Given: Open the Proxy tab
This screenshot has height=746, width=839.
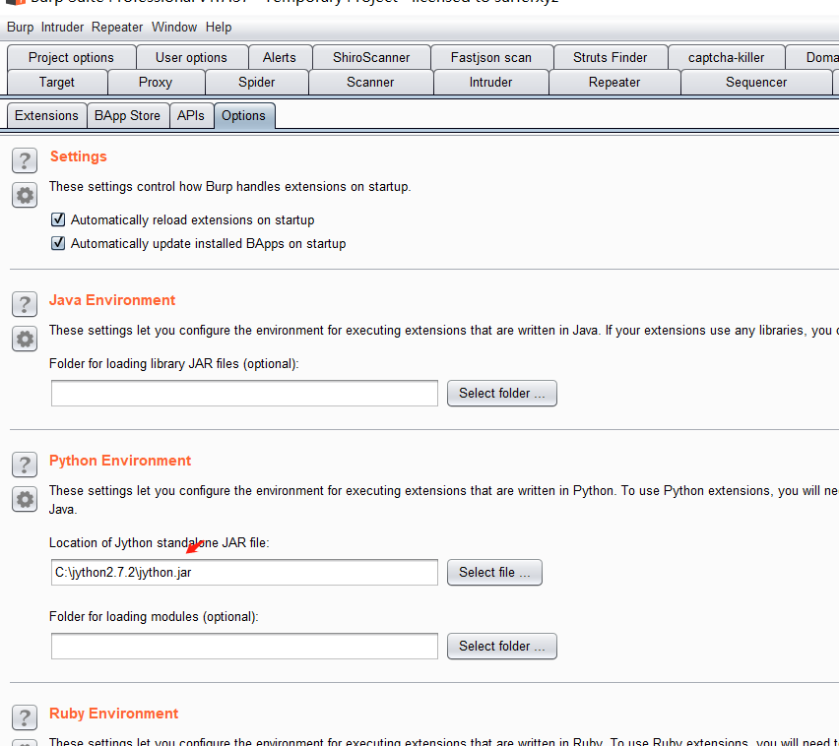Looking at the screenshot, I should (156, 83).
